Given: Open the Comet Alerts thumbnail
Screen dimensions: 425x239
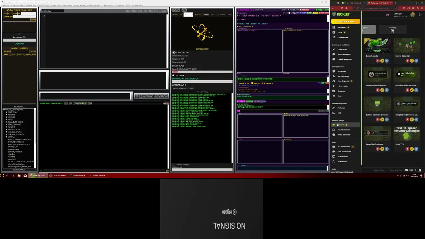Looking at the screenshot, I should click(x=377, y=45).
